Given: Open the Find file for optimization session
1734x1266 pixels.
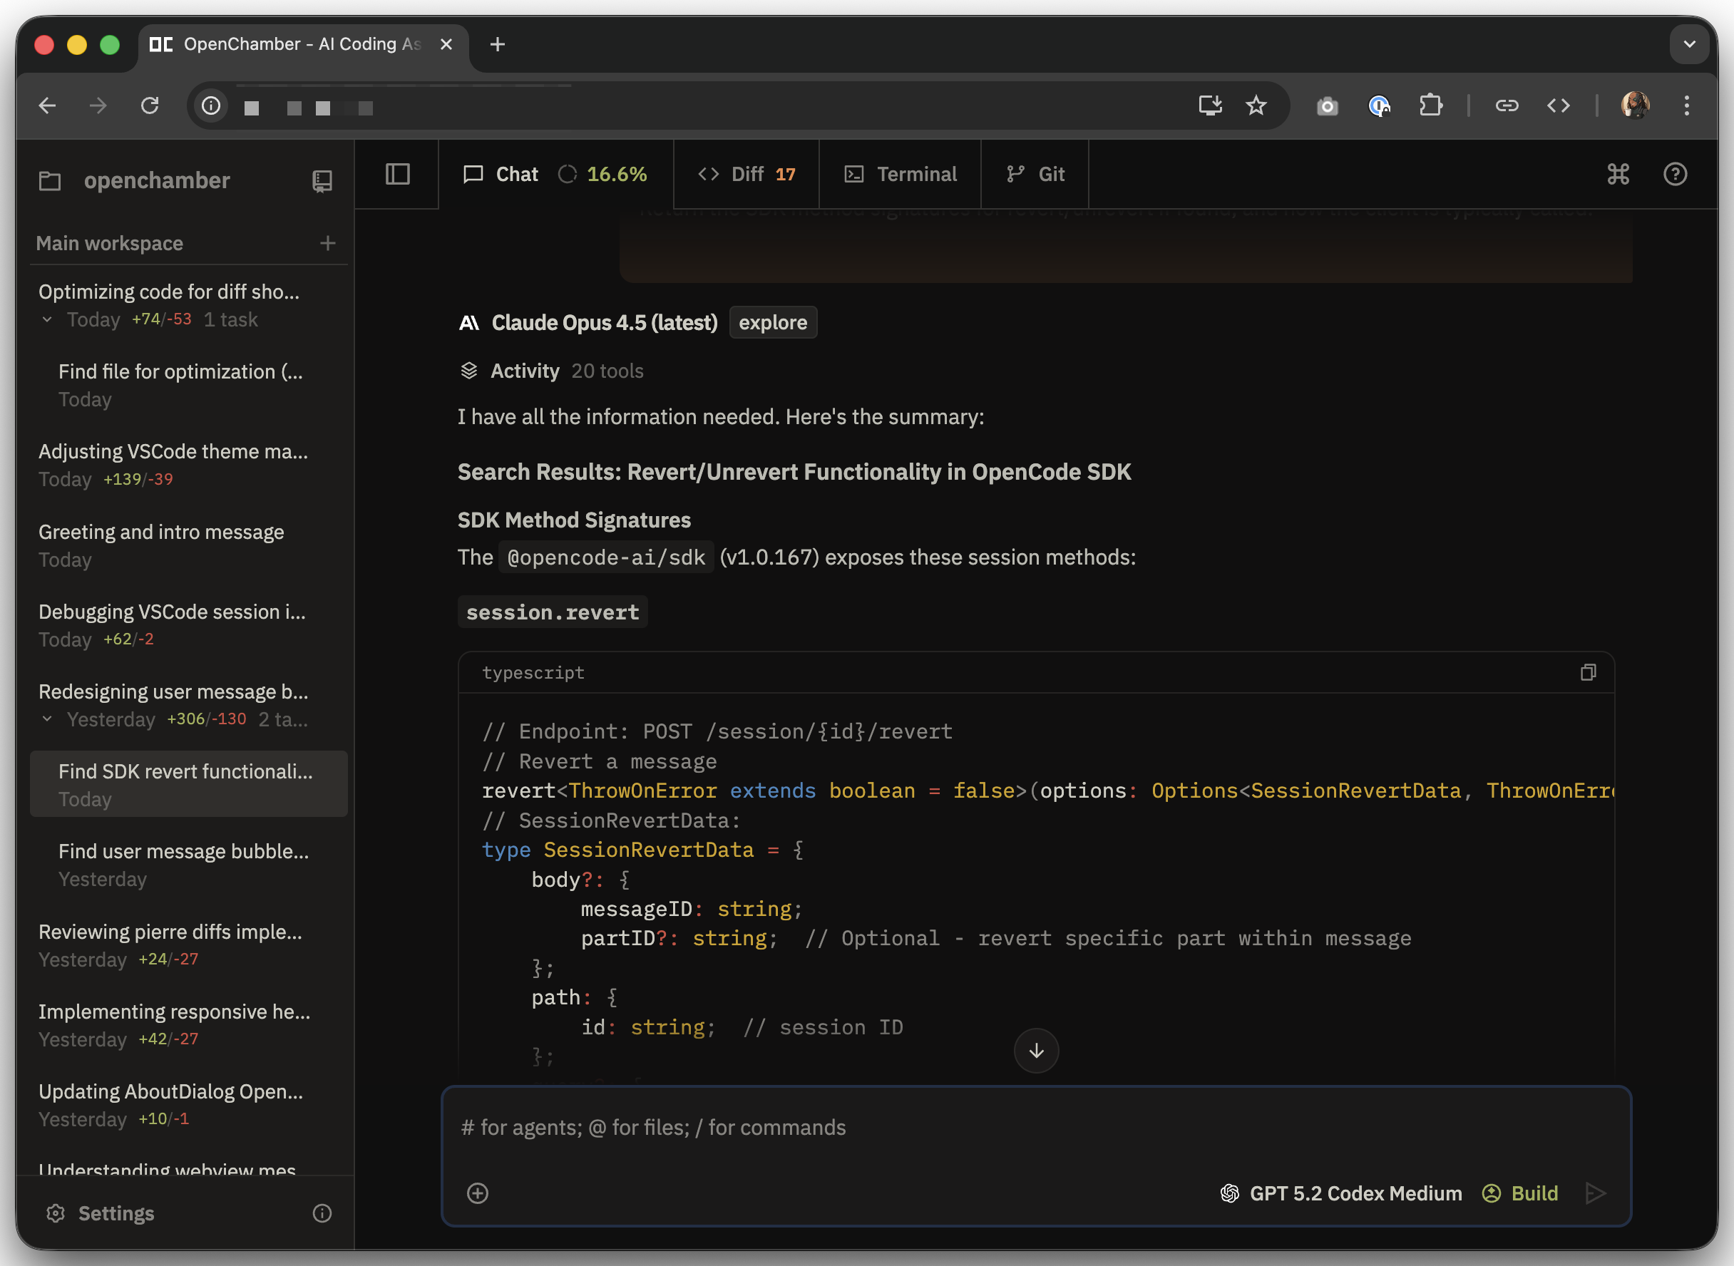Looking at the screenshot, I should click(x=188, y=385).
